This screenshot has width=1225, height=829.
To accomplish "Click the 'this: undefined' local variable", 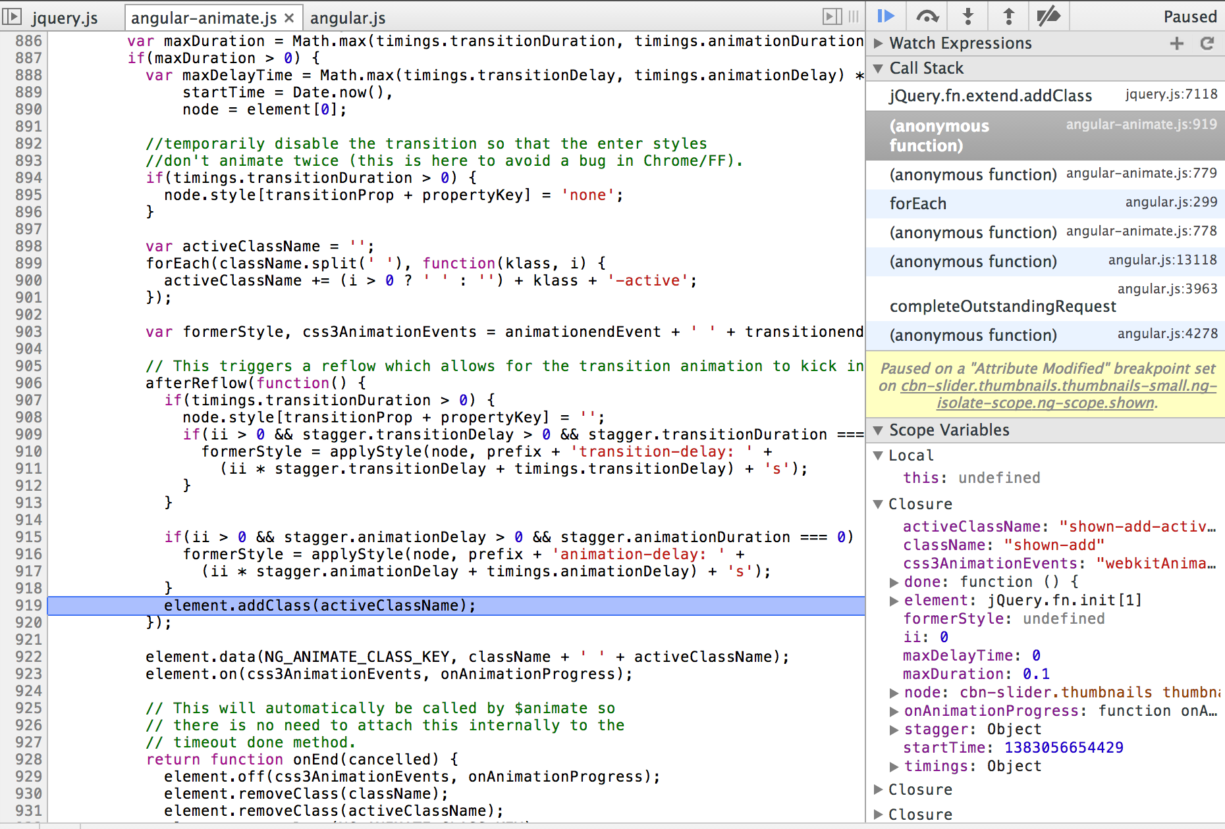I will click(971, 478).
